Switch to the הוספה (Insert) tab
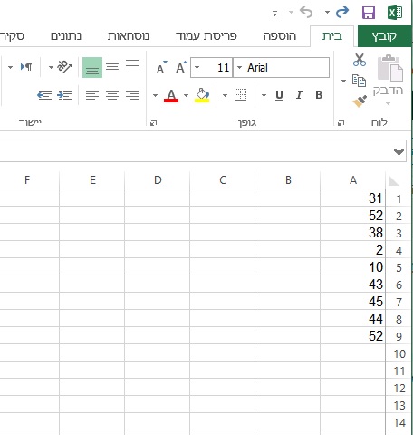The height and width of the screenshot is (435, 413). pos(280,36)
